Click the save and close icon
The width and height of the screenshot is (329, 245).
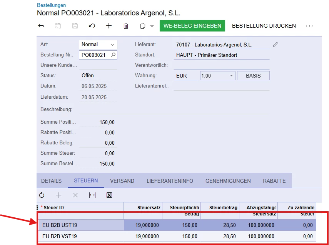58,26
